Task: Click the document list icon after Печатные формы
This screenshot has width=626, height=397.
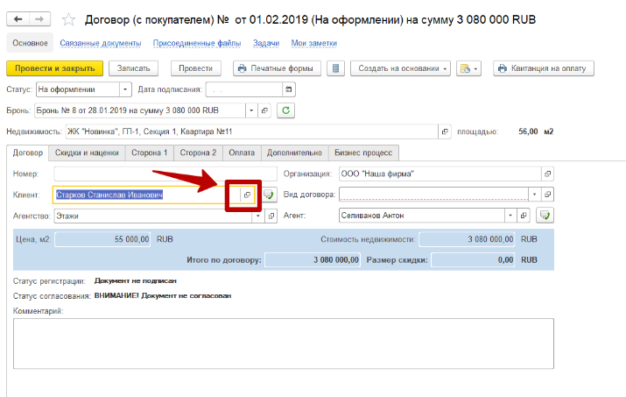Action: pyautogui.click(x=336, y=68)
